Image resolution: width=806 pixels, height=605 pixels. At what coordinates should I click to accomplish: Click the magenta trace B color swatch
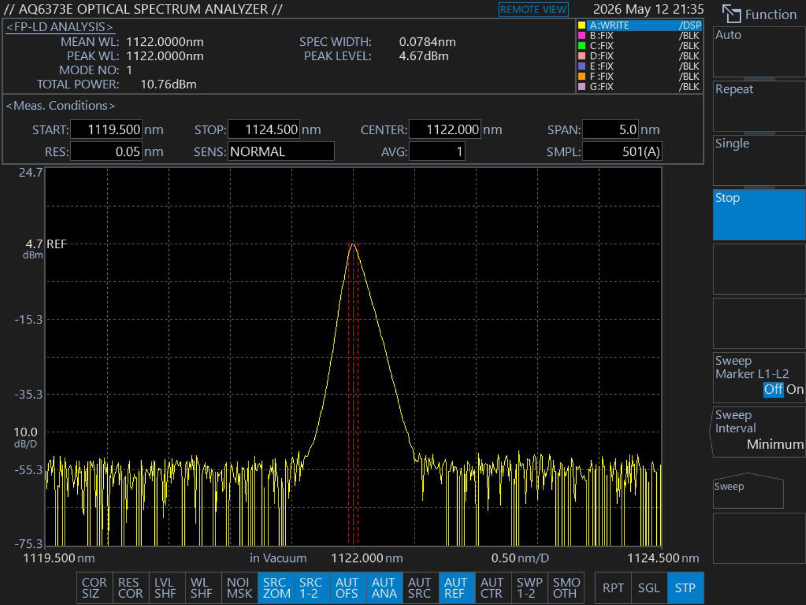pos(581,35)
